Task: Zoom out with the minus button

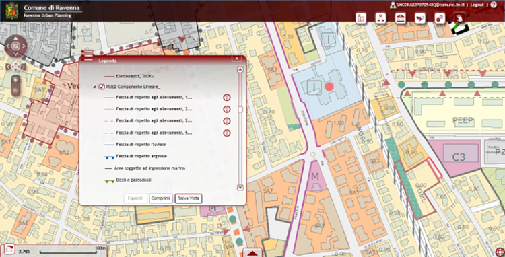Action: (15, 91)
